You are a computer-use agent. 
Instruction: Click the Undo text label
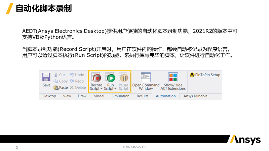tap(80, 75)
